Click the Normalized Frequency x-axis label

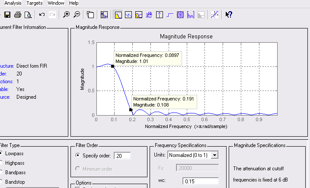[x=186, y=126]
